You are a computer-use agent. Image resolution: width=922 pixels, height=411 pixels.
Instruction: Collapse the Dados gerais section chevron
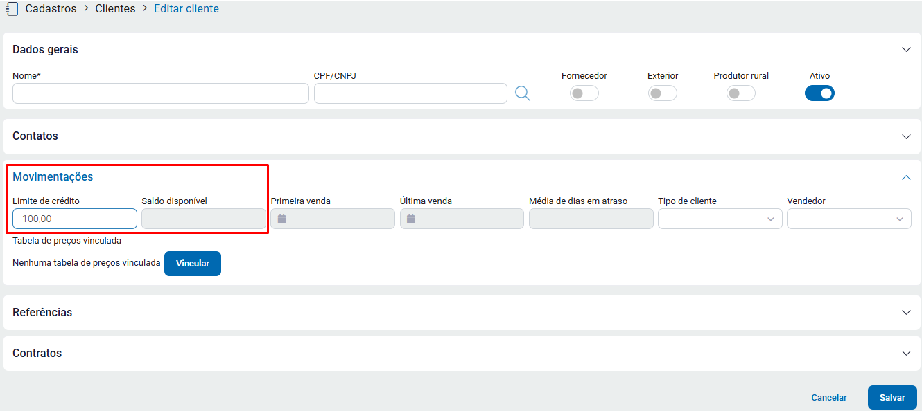click(906, 50)
